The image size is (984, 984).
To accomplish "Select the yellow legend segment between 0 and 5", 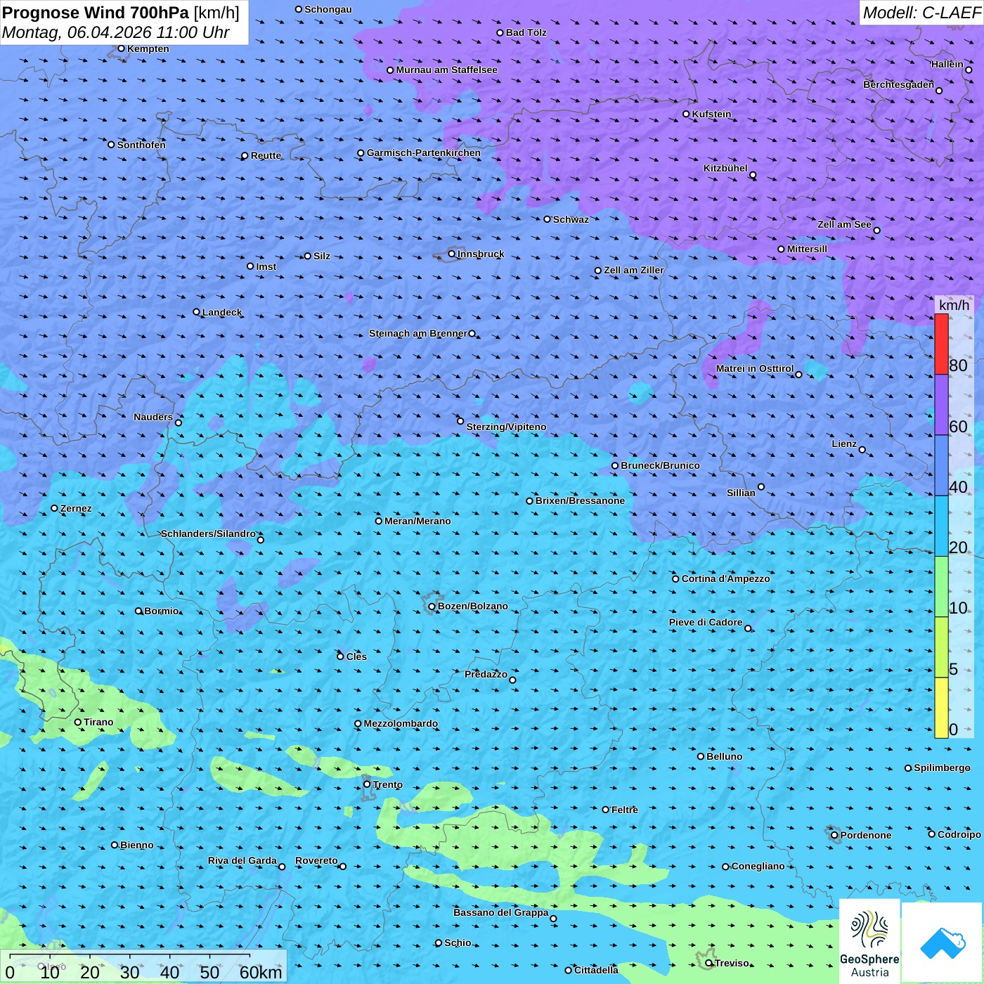I will tap(941, 708).
